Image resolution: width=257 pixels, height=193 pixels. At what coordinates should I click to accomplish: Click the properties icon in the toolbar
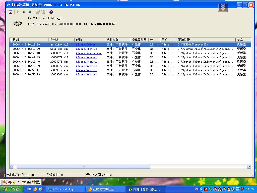click(38, 12)
